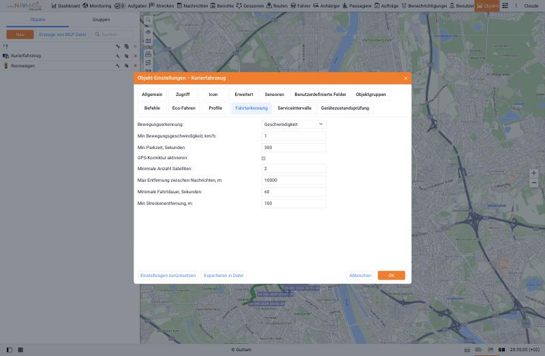Open the Befehle tab

[x=152, y=108]
